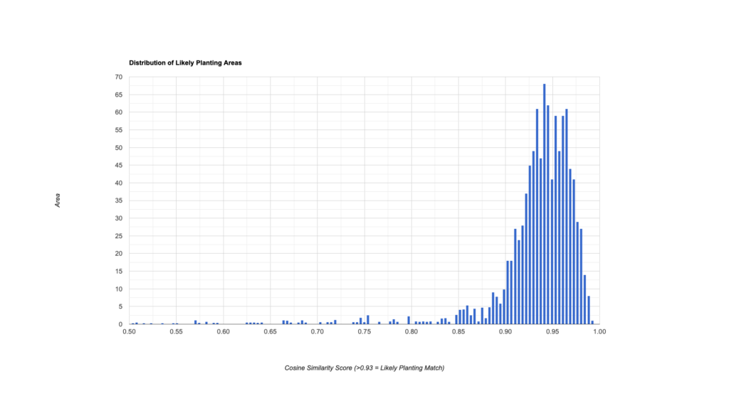Select the 50 y-axis tick label
This screenshot has width=729, height=401.
pyautogui.click(x=118, y=148)
